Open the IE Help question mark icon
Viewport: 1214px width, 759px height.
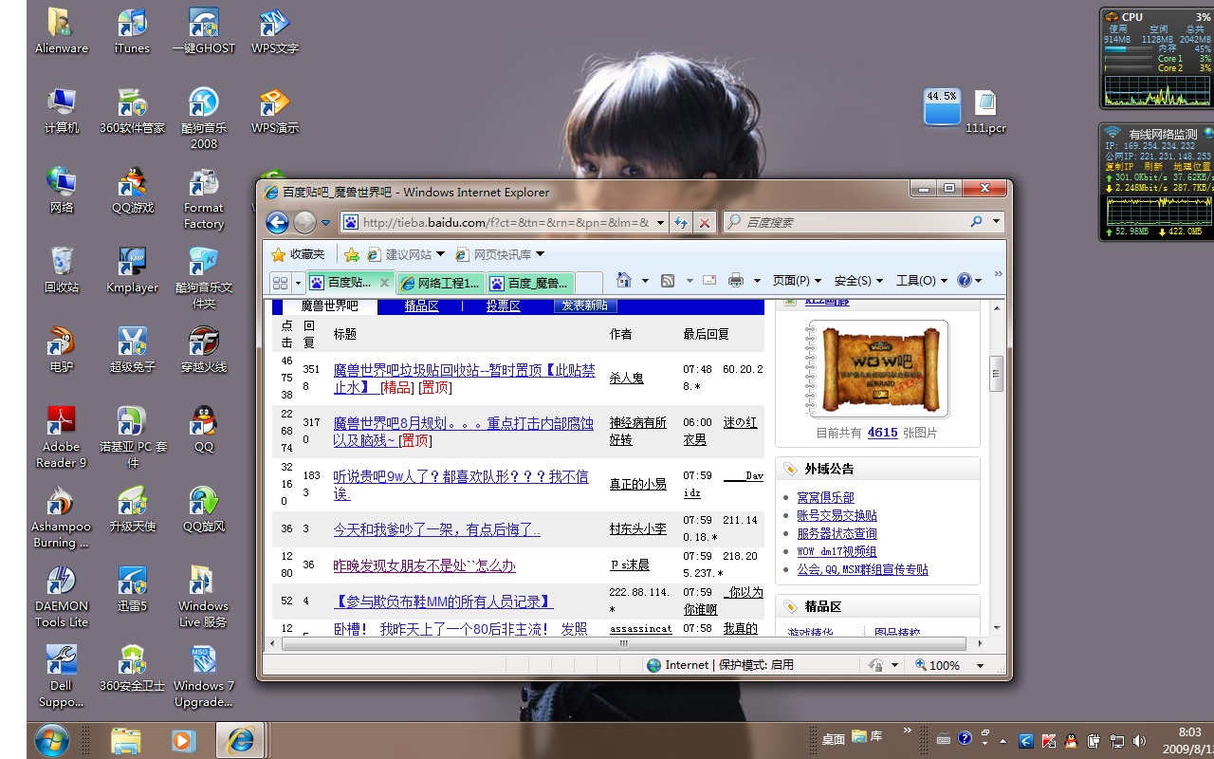(x=965, y=280)
